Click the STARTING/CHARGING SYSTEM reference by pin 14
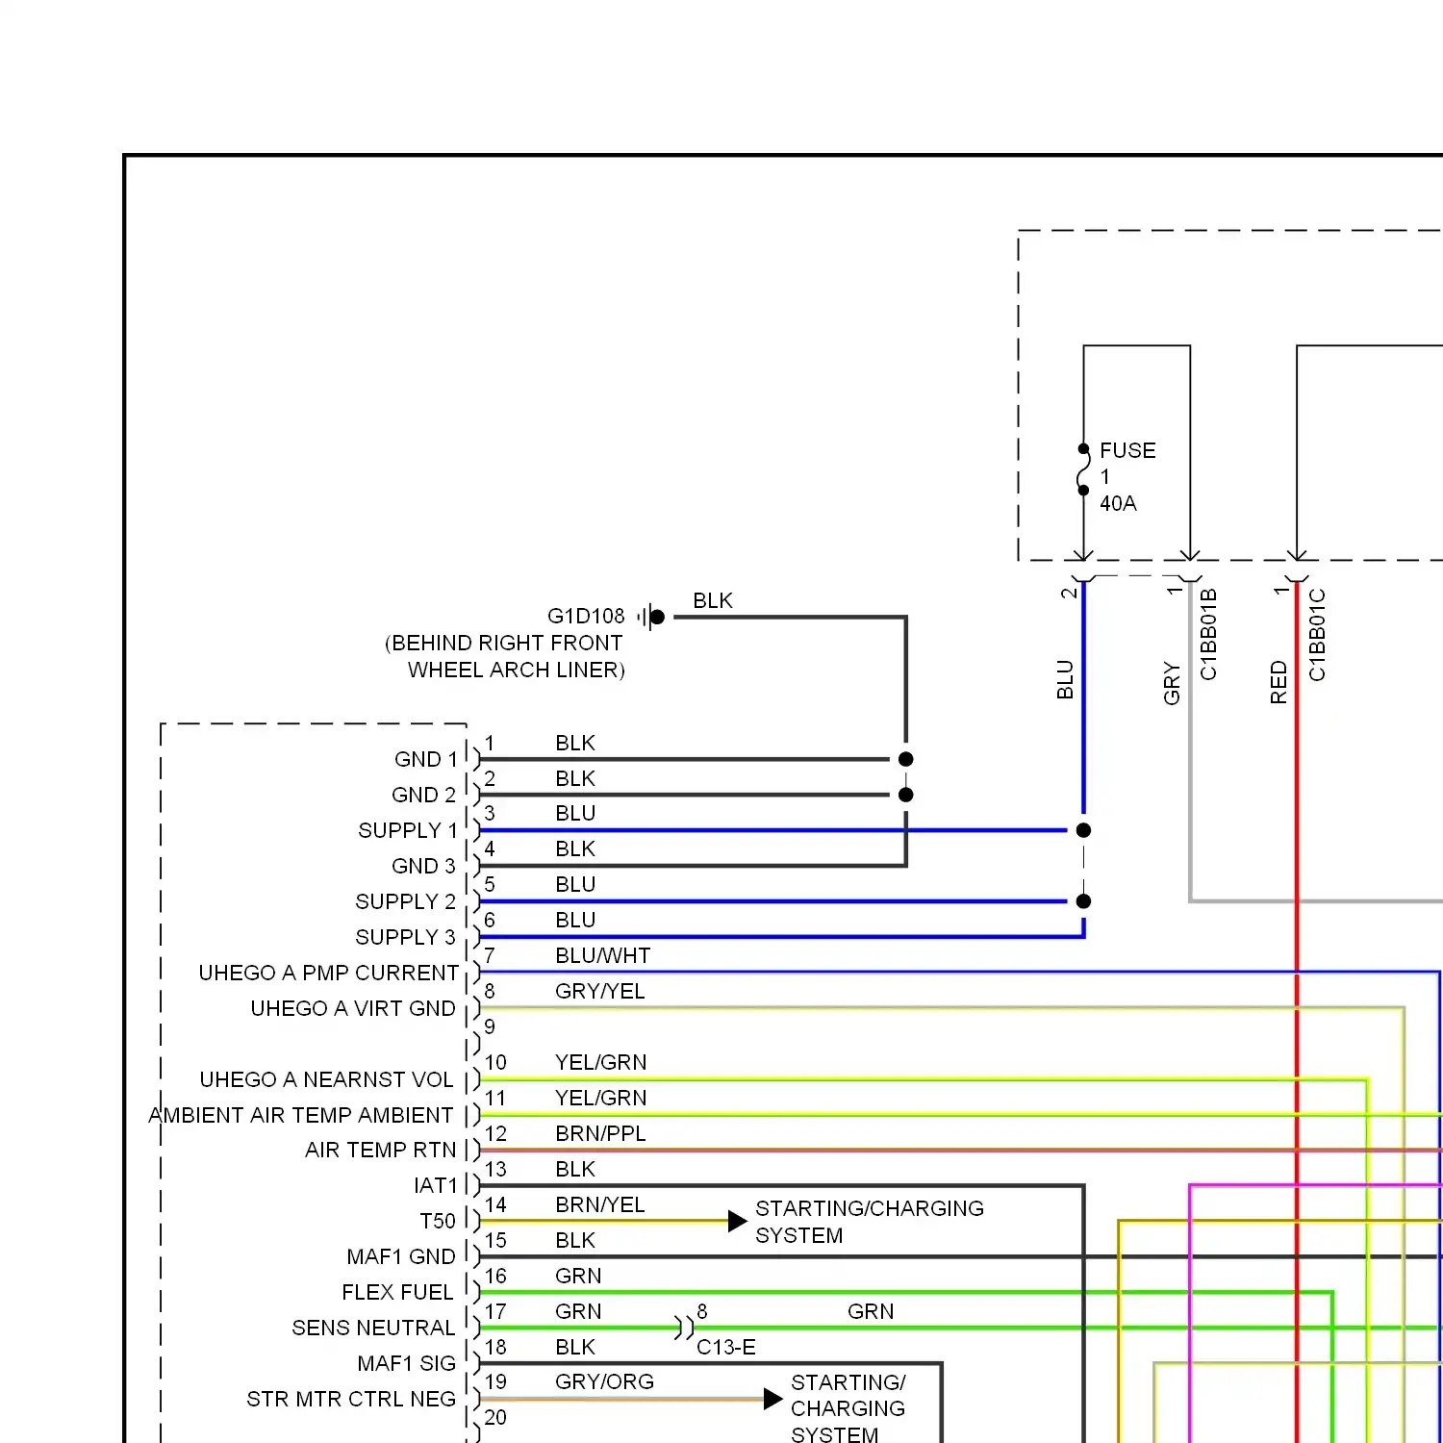Image resolution: width=1443 pixels, height=1443 pixels. (870, 1222)
